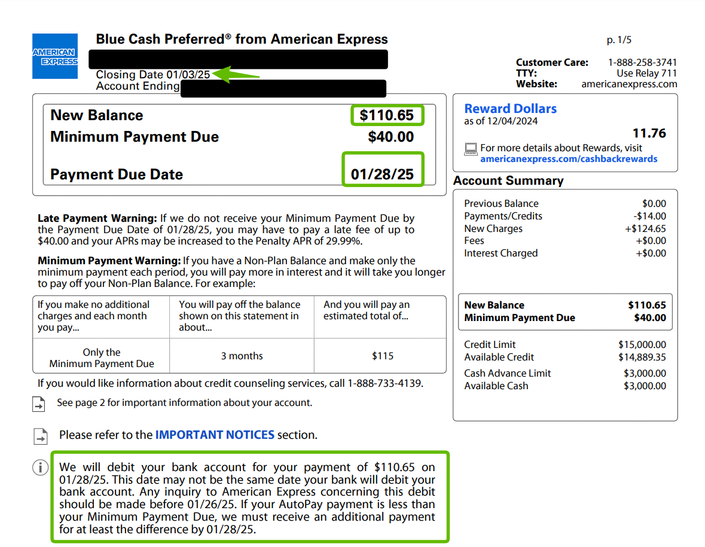Image resolution: width=705 pixels, height=547 pixels.
Task: Click the Available Cash value $3,000.00
Action: pos(645,386)
